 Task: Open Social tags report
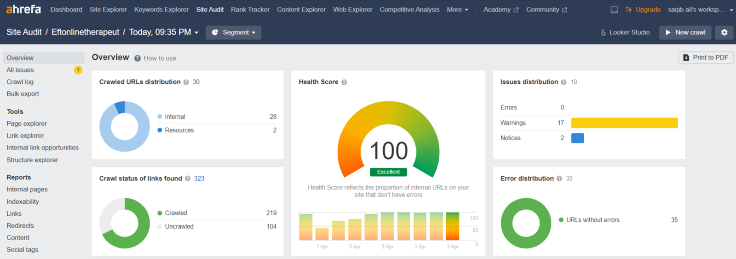23,250
